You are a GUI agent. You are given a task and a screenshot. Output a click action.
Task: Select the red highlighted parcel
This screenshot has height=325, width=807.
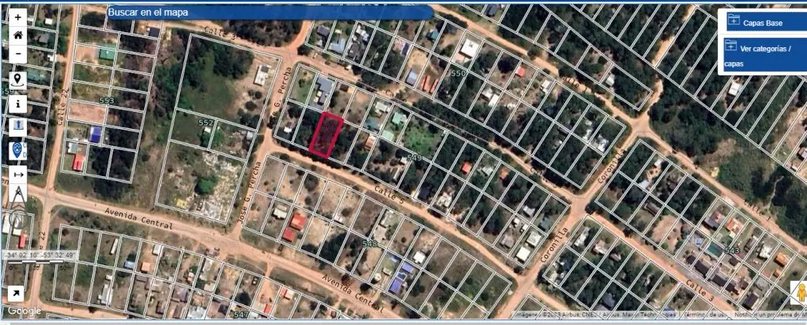point(326,135)
